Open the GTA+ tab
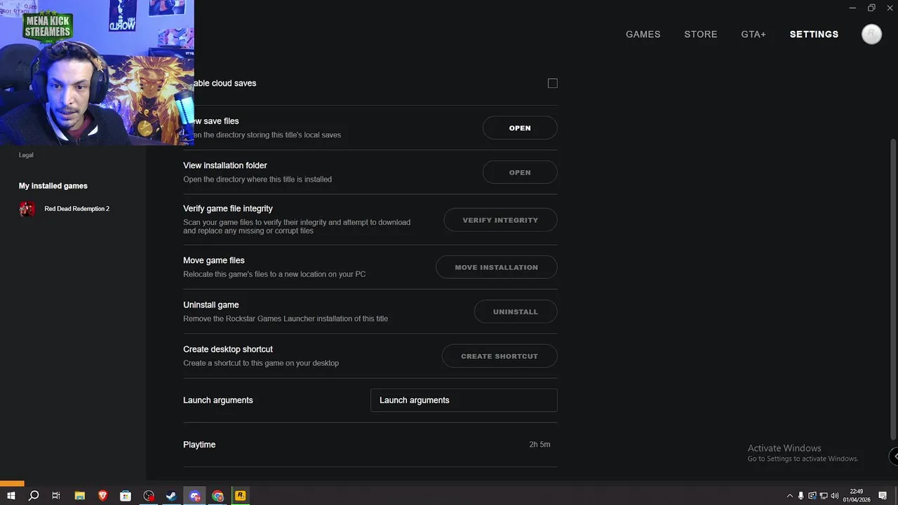Viewport: 898px width, 505px height. pyautogui.click(x=753, y=34)
